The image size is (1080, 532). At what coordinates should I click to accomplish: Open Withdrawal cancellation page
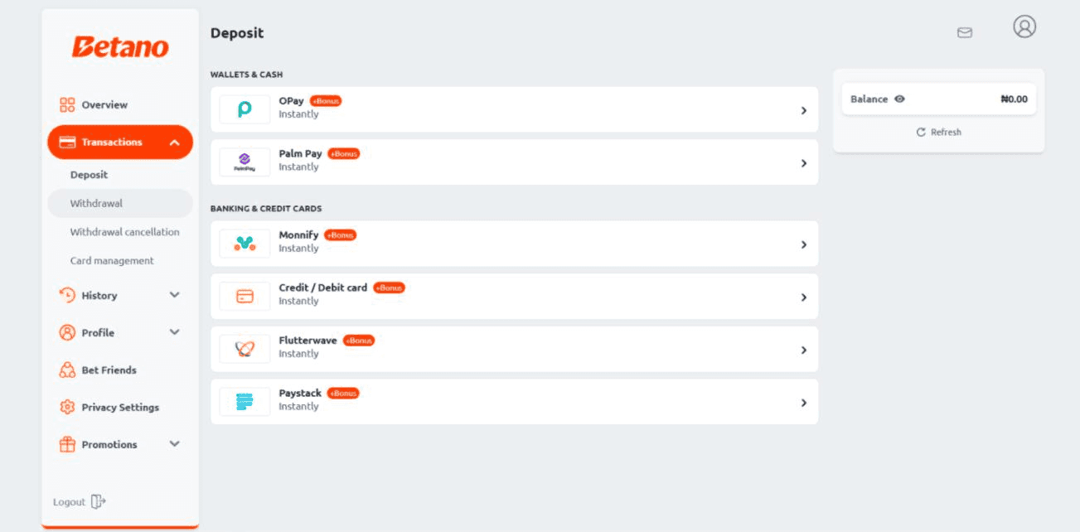coord(124,232)
